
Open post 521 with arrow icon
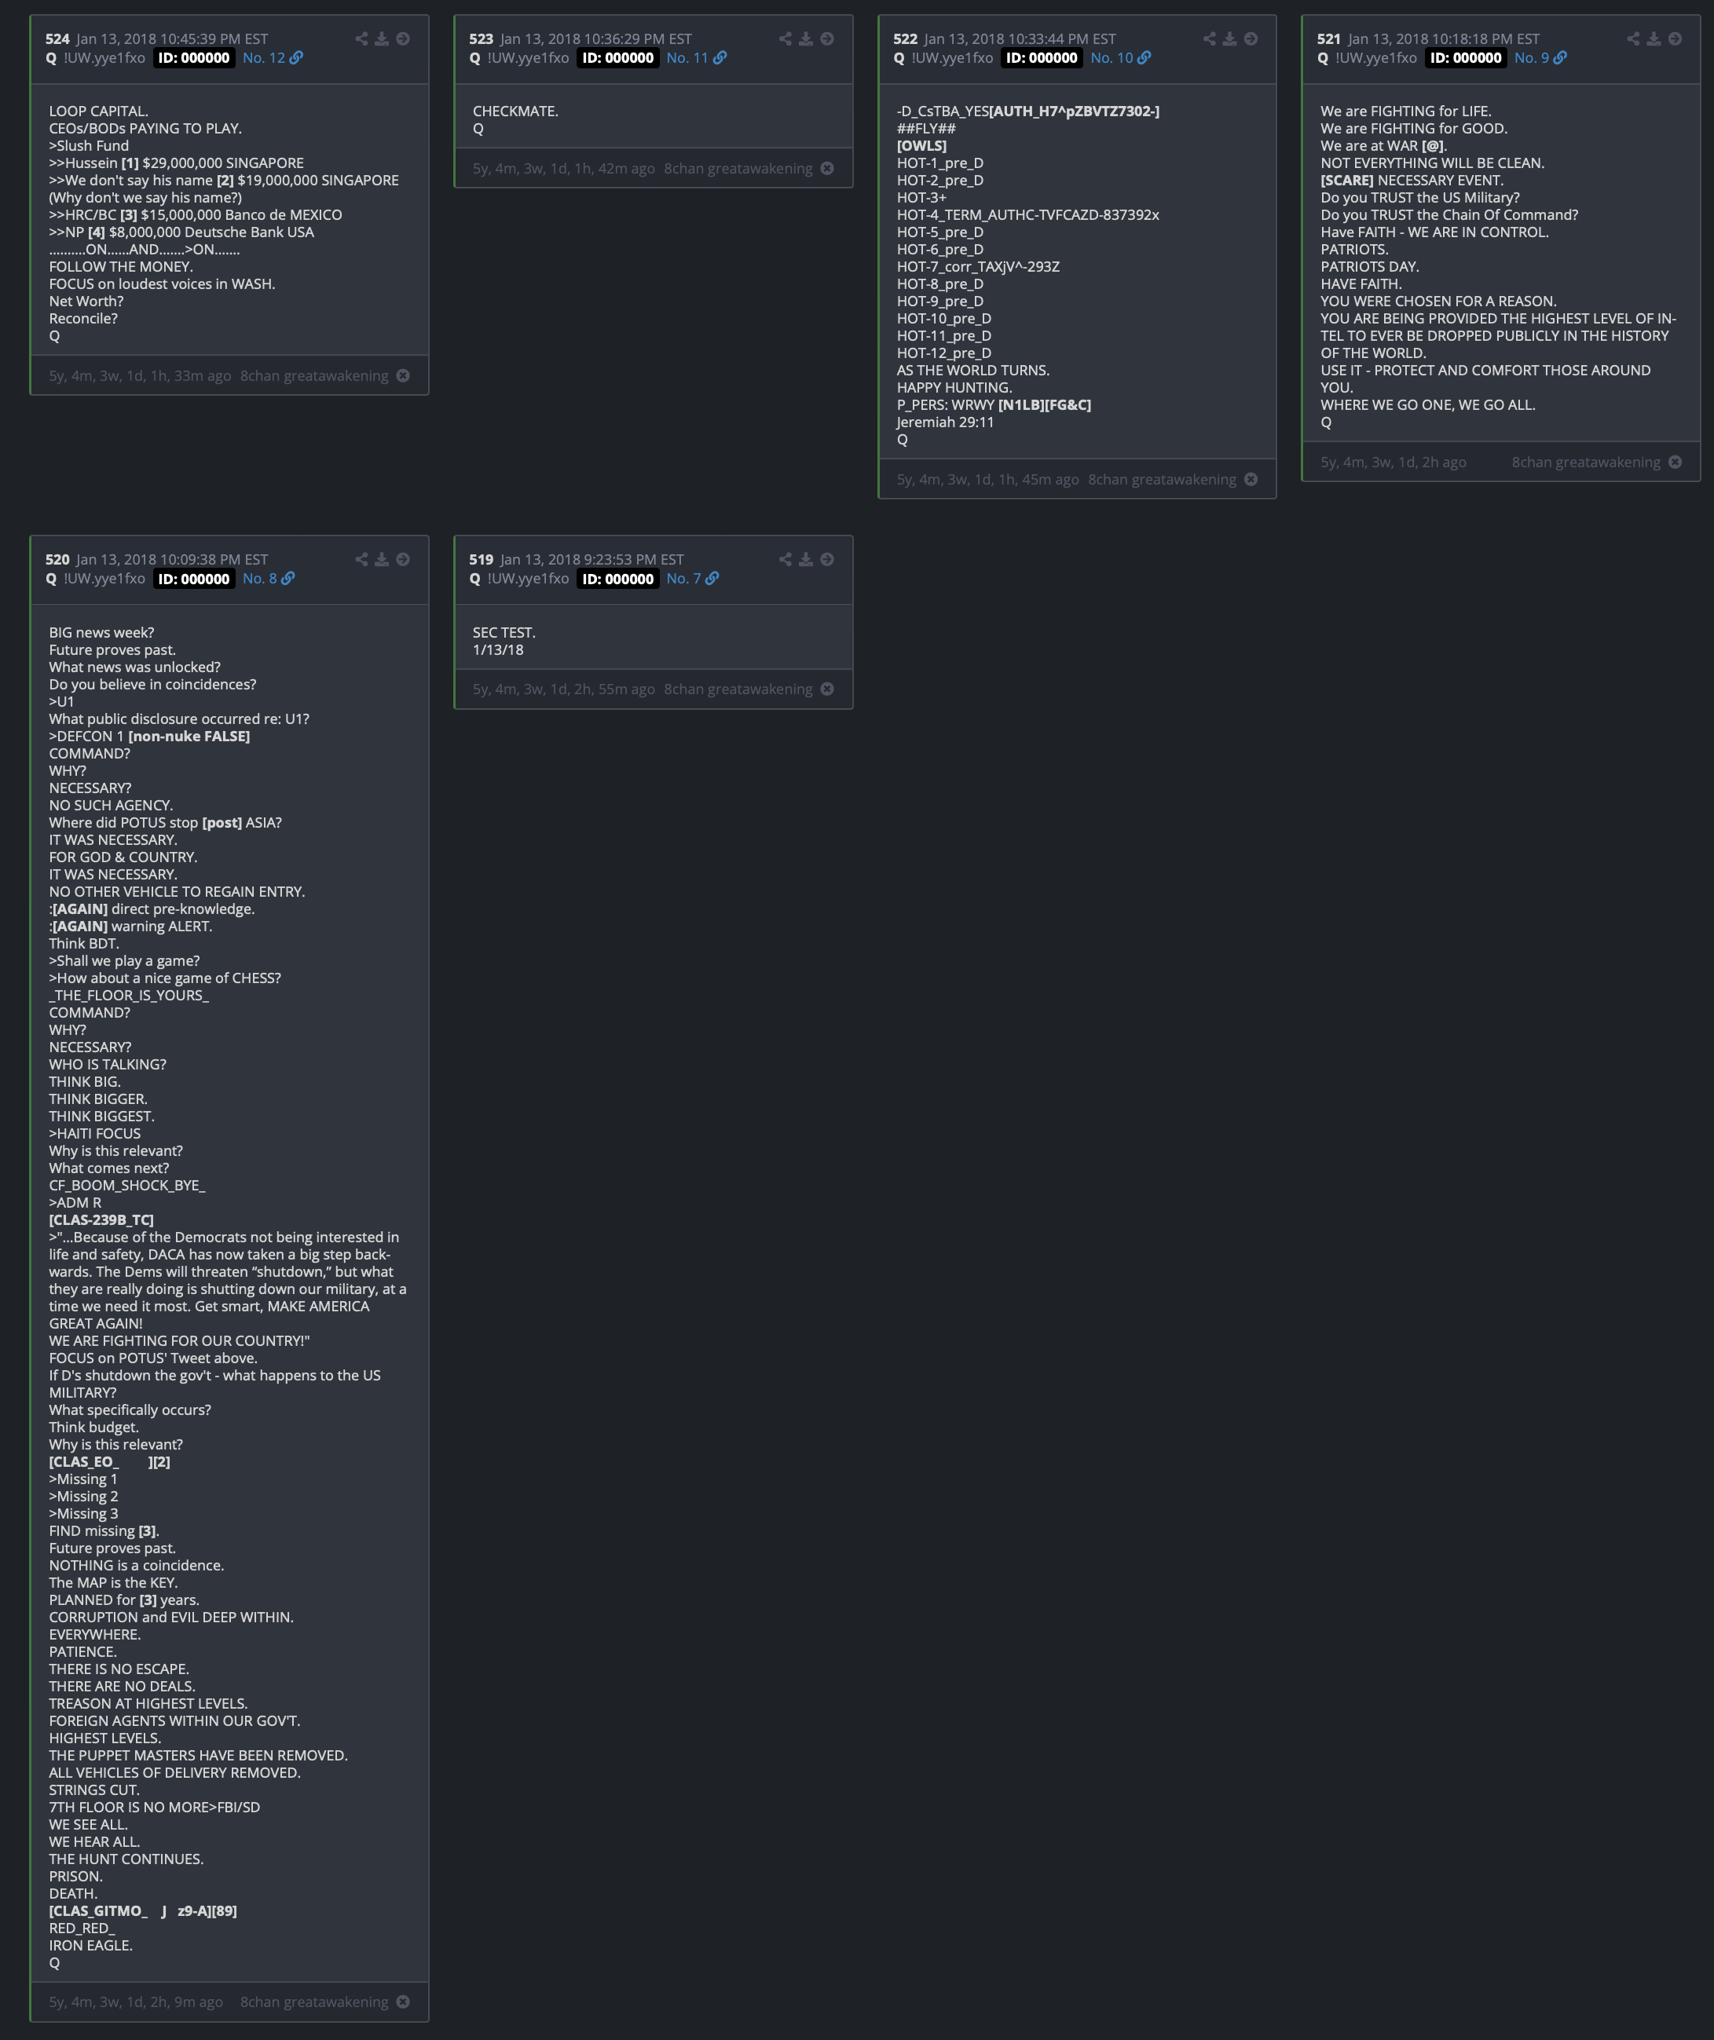point(1676,38)
